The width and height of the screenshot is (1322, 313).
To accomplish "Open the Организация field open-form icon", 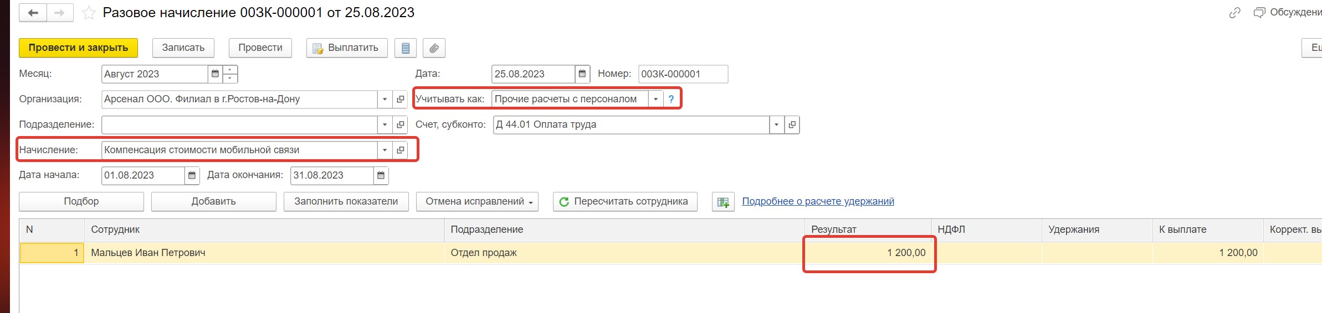I will point(400,99).
